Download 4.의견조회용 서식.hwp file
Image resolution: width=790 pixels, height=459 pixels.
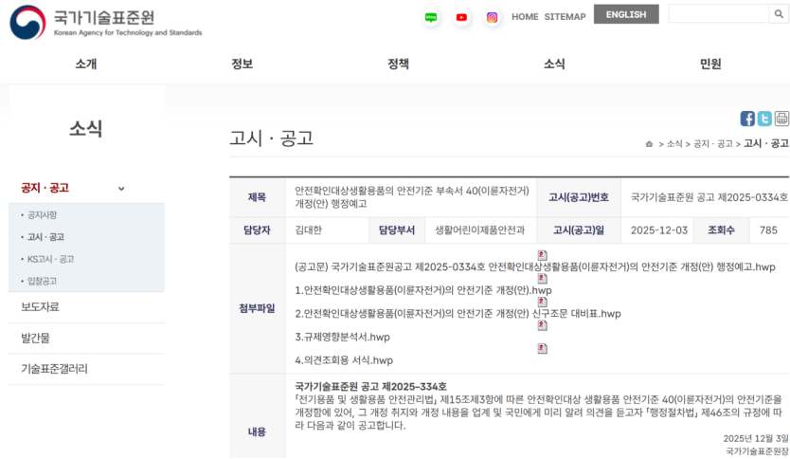coord(344,360)
